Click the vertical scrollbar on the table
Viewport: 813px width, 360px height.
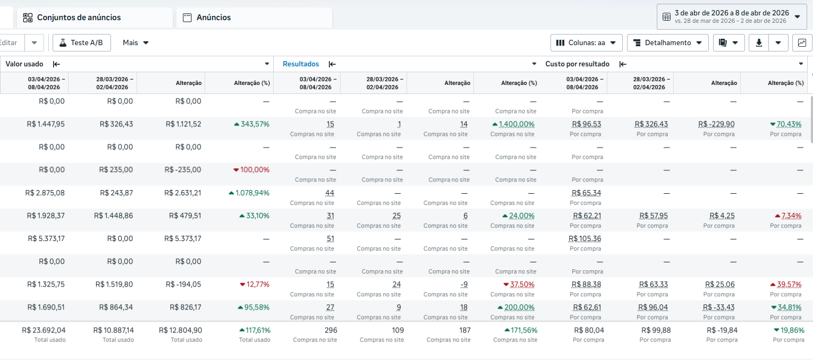coord(810,119)
